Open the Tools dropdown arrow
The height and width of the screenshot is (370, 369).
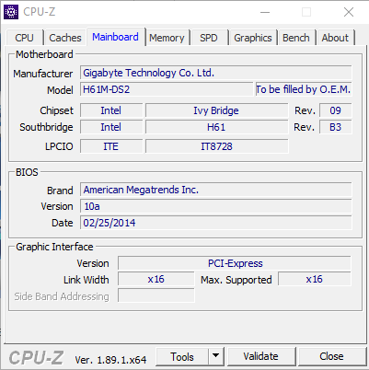coord(216,356)
